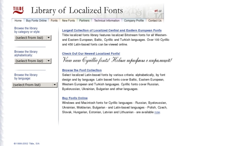Follow the Browse the Font Collection link
The width and height of the screenshot is (234, 146).
click(x=82, y=70)
